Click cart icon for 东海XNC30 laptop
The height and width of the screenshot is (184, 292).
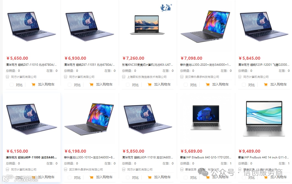pyautogui.click(x=150, y=84)
